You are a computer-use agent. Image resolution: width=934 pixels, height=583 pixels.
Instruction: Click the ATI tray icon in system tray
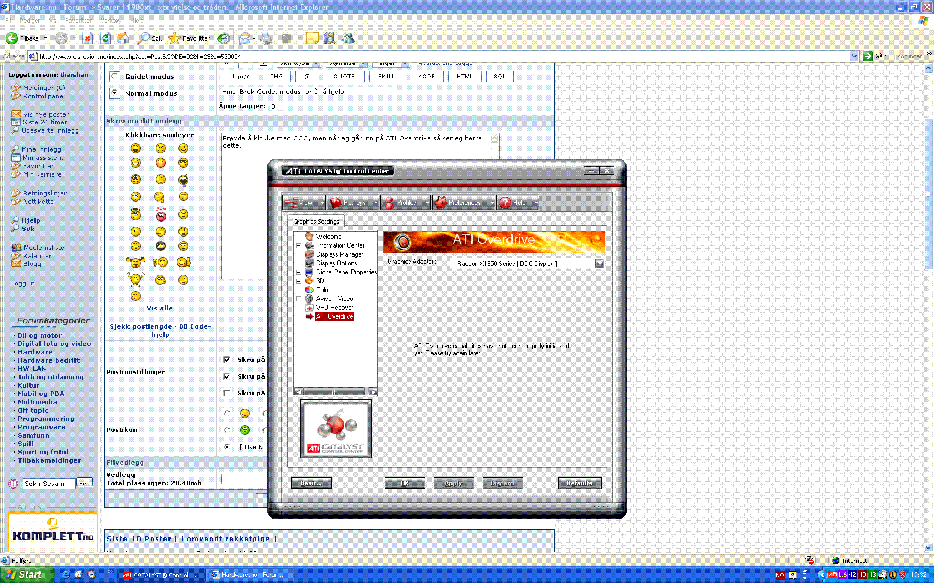832,575
